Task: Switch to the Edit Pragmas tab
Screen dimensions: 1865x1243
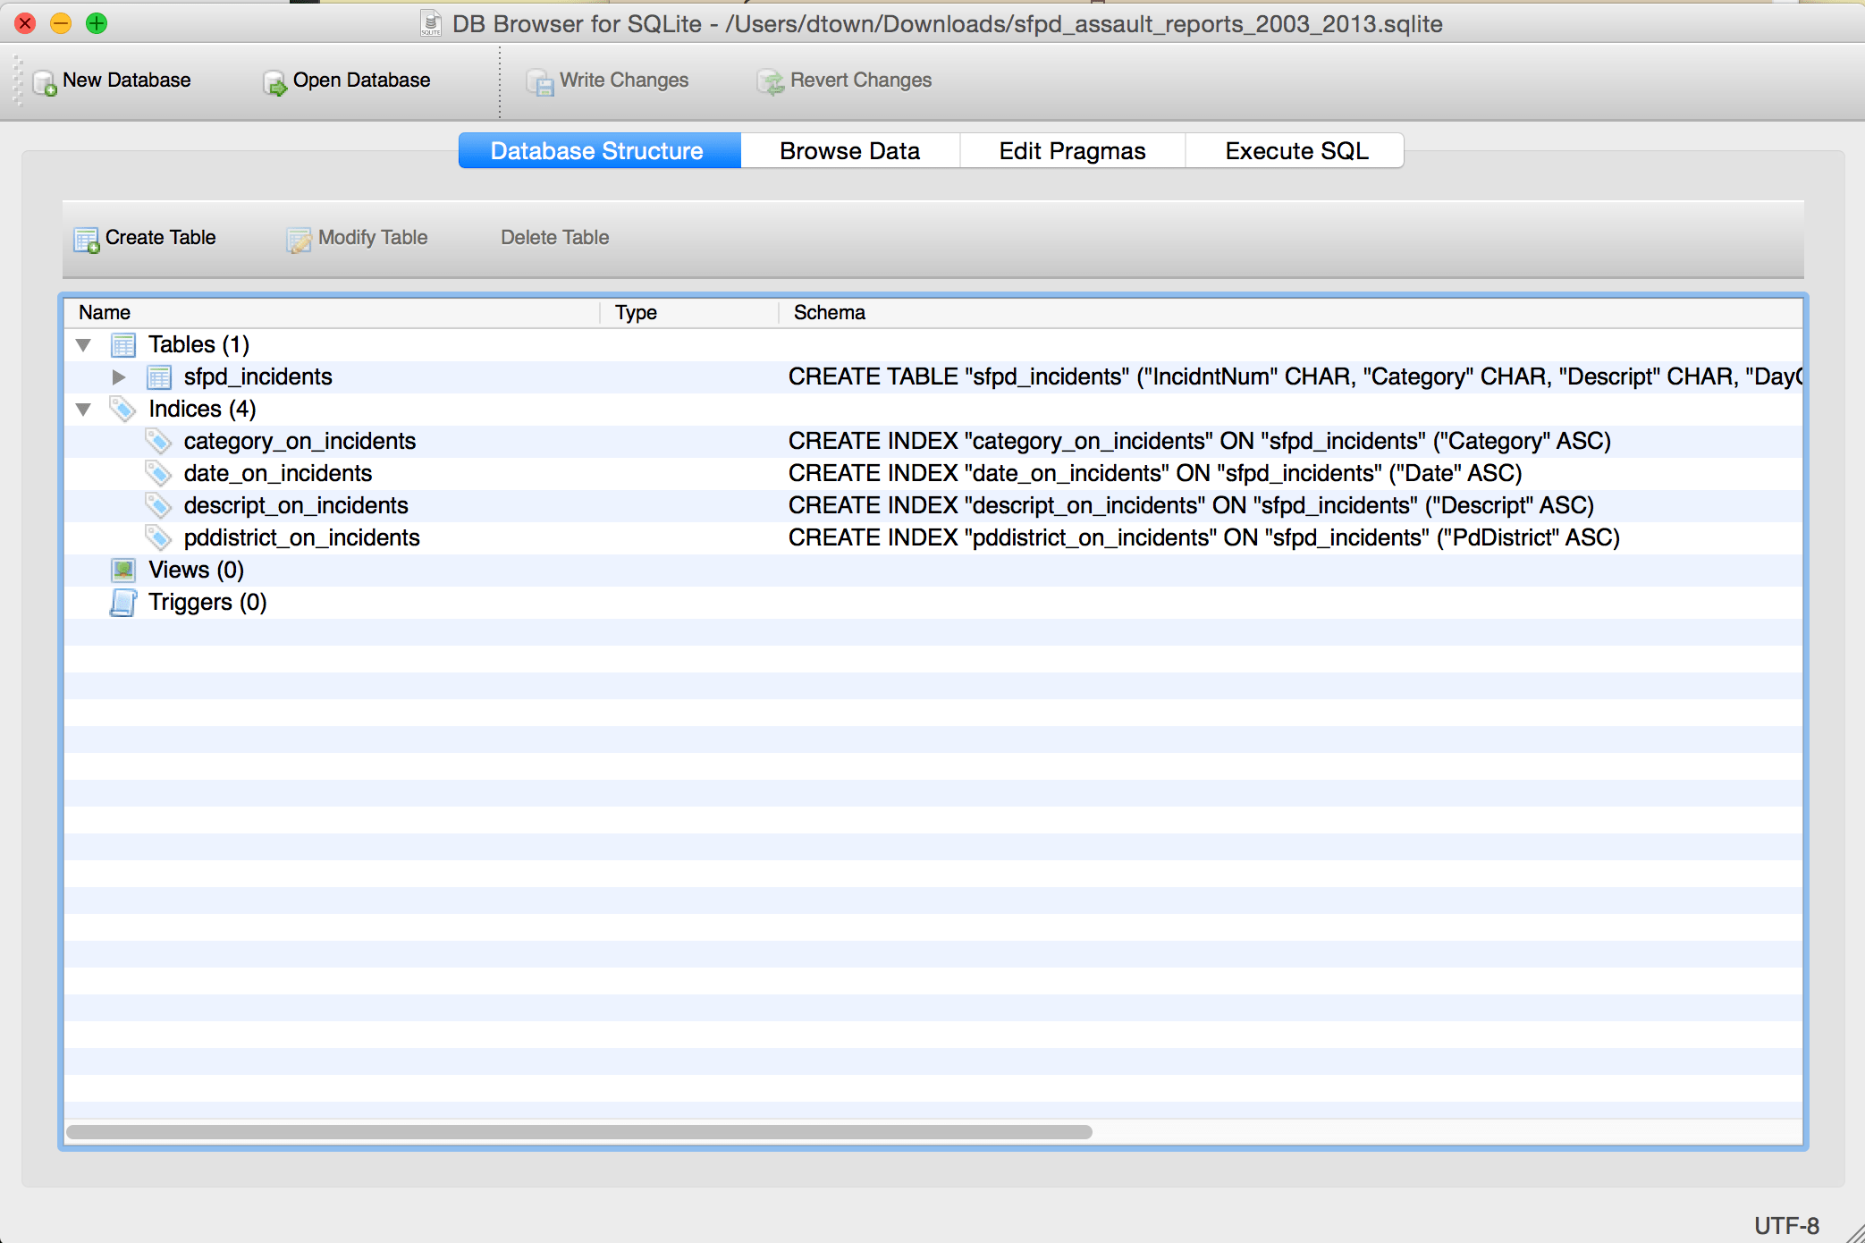Action: (1072, 151)
